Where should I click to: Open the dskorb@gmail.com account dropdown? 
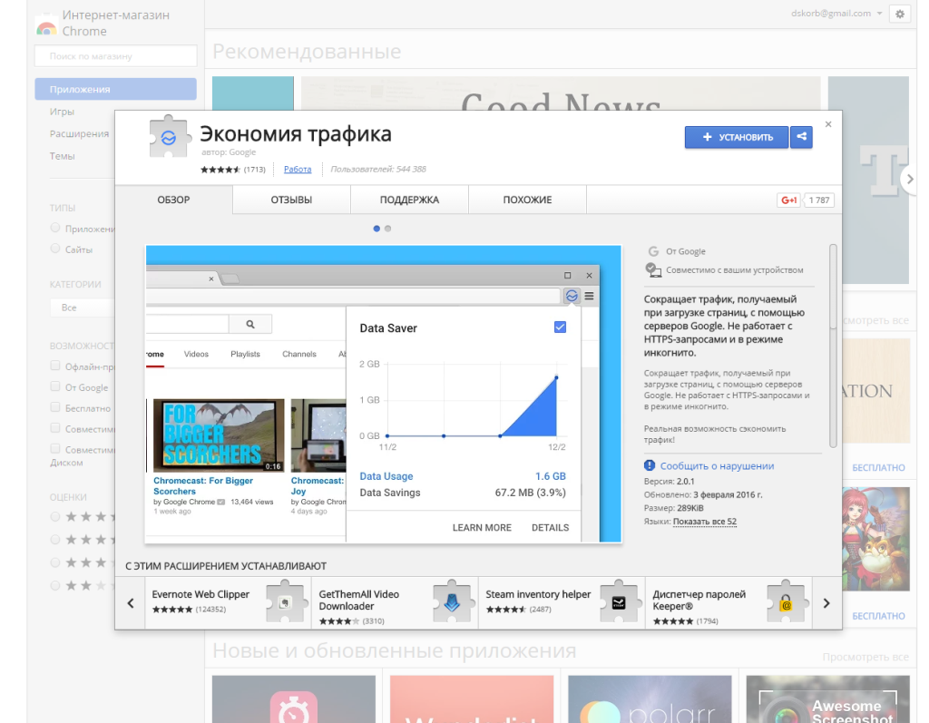(836, 14)
